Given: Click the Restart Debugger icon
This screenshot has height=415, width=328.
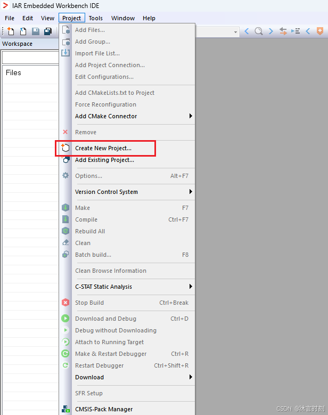Looking at the screenshot, I should pyautogui.click(x=65, y=365).
